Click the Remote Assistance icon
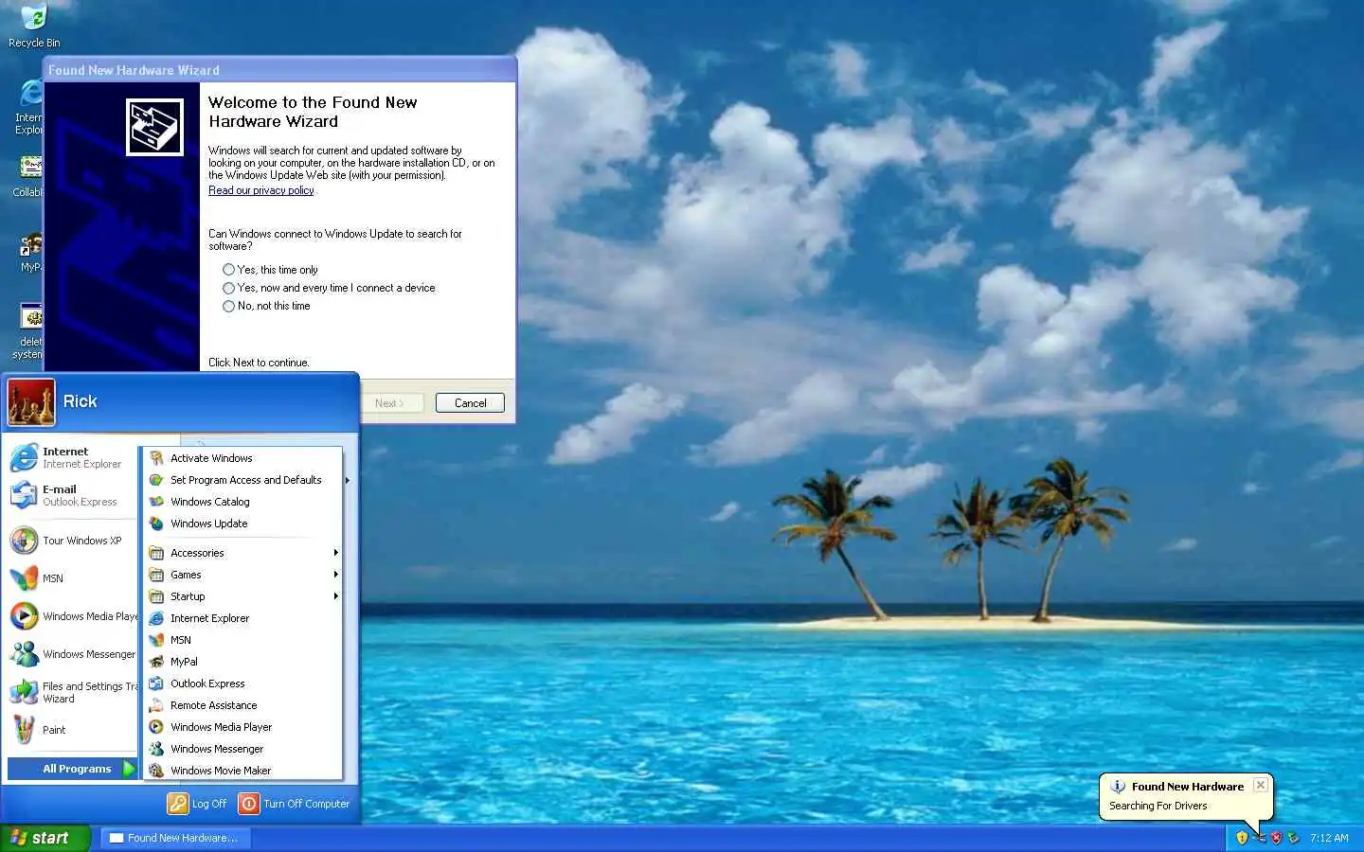 tap(156, 705)
